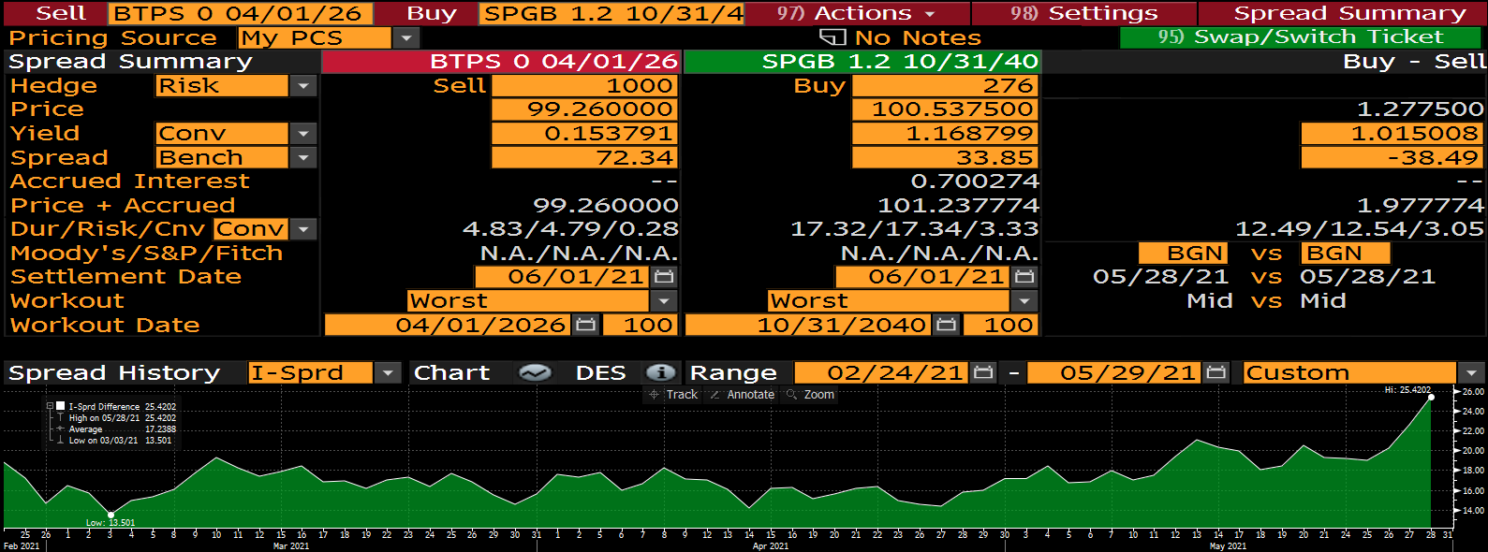
Task: Click the Average 17.2388 legend row
Action: coord(117,429)
